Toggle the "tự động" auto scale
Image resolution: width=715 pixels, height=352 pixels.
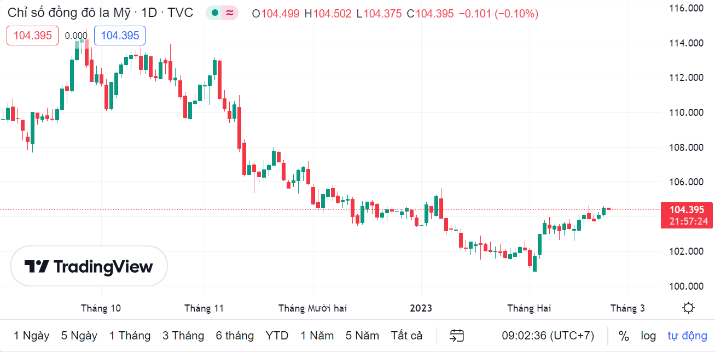point(687,336)
